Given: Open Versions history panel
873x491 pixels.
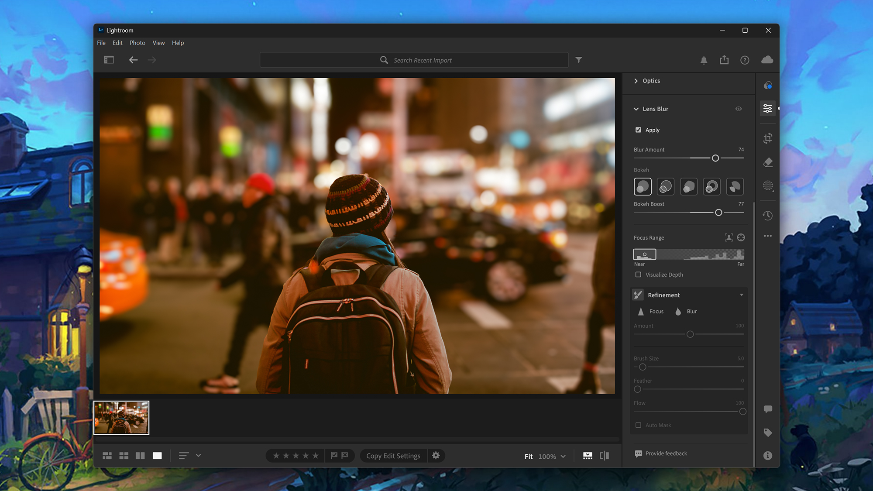Looking at the screenshot, I should (768, 215).
